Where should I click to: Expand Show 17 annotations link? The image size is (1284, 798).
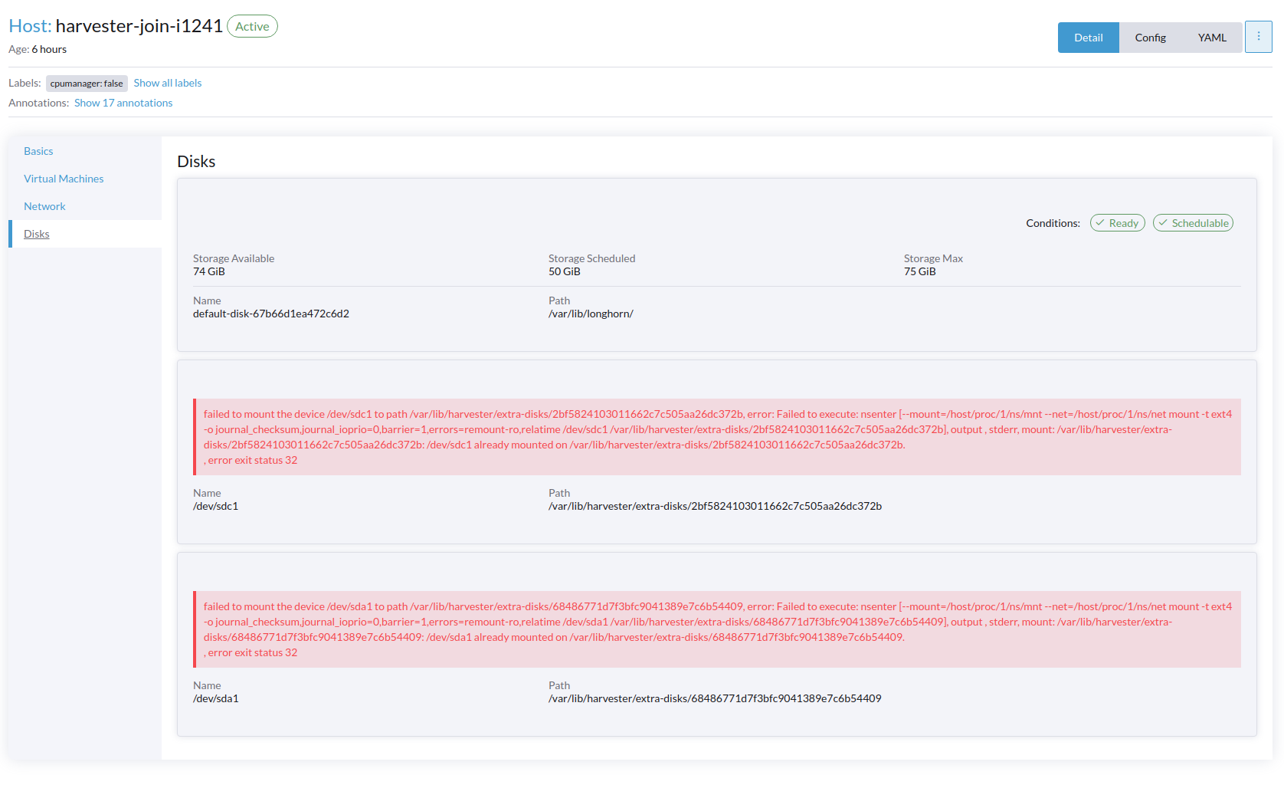pos(123,103)
